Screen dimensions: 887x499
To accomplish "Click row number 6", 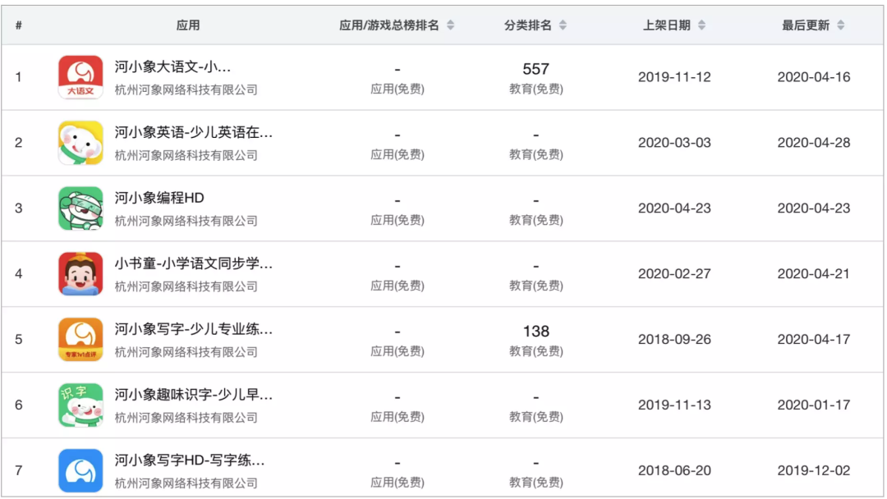I will (x=19, y=405).
